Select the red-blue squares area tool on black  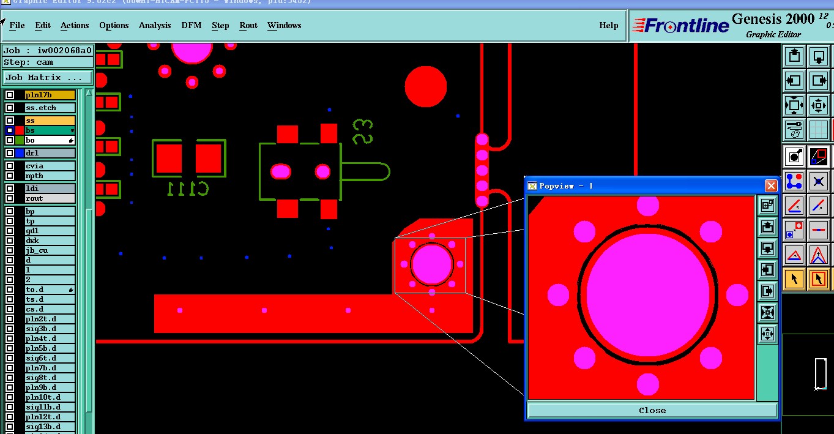point(819,157)
